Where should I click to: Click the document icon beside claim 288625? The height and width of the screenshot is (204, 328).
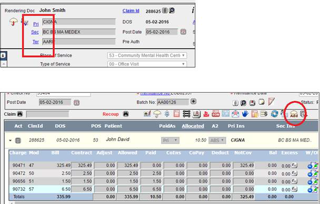click(18, 141)
